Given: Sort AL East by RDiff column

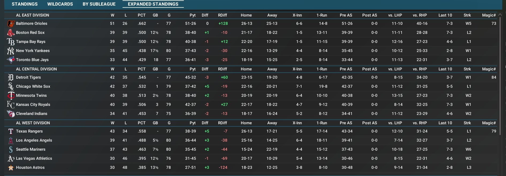Looking at the screenshot, I should [x=222, y=15].
